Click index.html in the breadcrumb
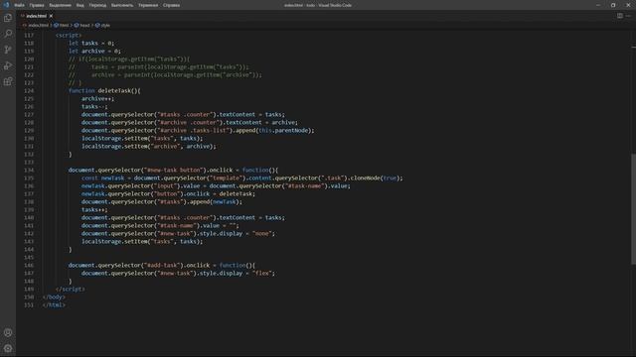This screenshot has height=357, width=636. pos(38,25)
